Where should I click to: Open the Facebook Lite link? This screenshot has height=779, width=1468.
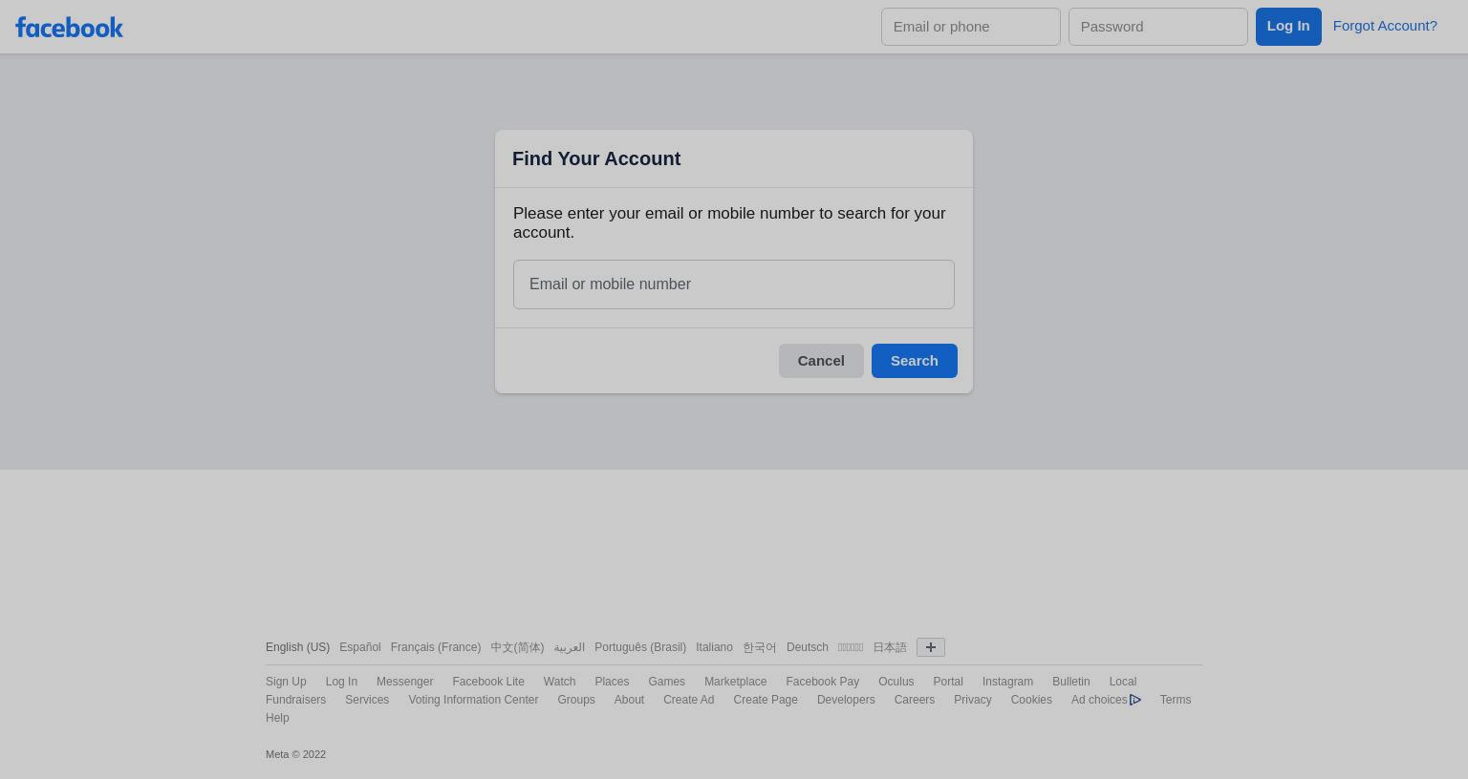488,682
